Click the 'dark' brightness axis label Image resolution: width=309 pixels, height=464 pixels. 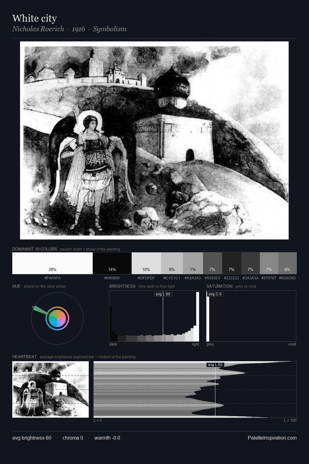pos(113,344)
